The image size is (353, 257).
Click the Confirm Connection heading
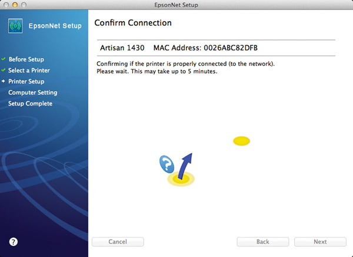pos(133,23)
